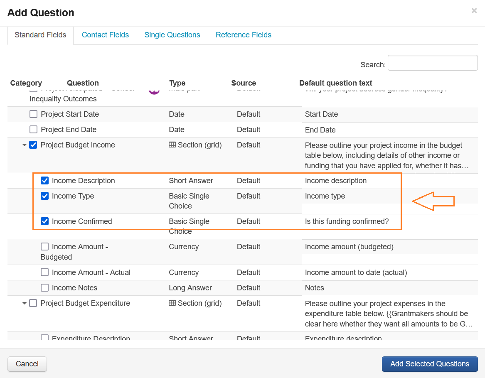The height and width of the screenshot is (378, 485).
Task: Click the grid icon beside Project Budget Income type
Action: tap(172, 145)
